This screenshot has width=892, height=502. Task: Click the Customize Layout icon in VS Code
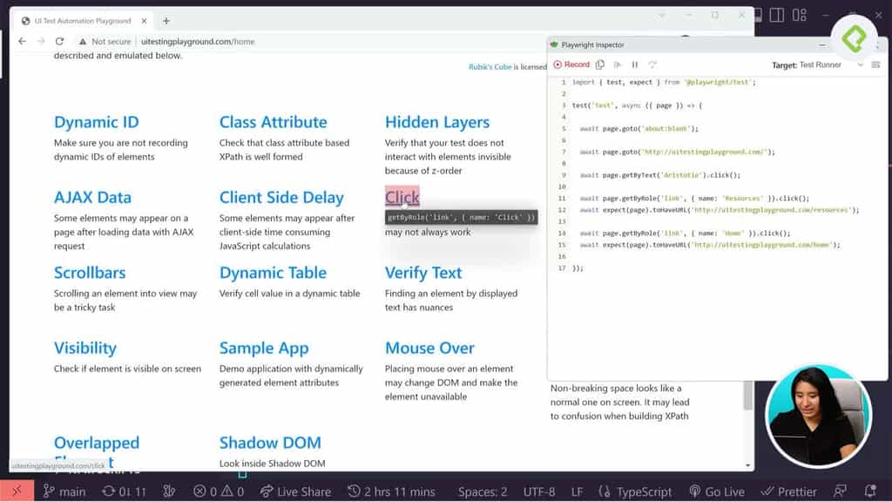[x=800, y=15]
